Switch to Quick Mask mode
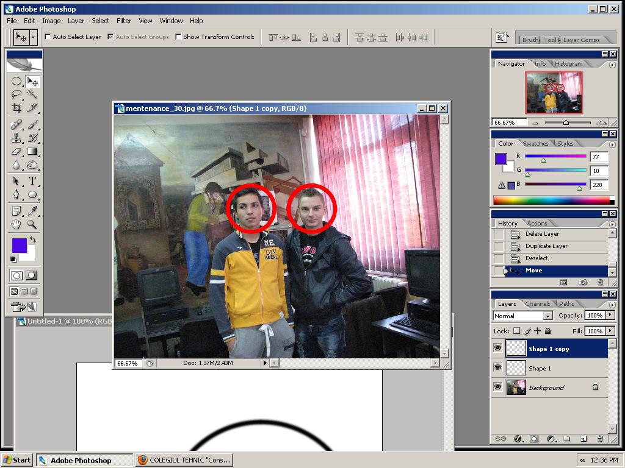Image resolution: width=625 pixels, height=468 pixels. [32, 275]
